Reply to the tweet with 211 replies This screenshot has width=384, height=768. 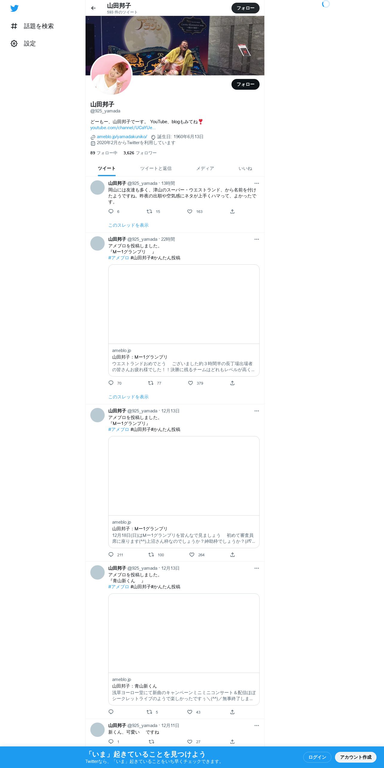(x=111, y=555)
